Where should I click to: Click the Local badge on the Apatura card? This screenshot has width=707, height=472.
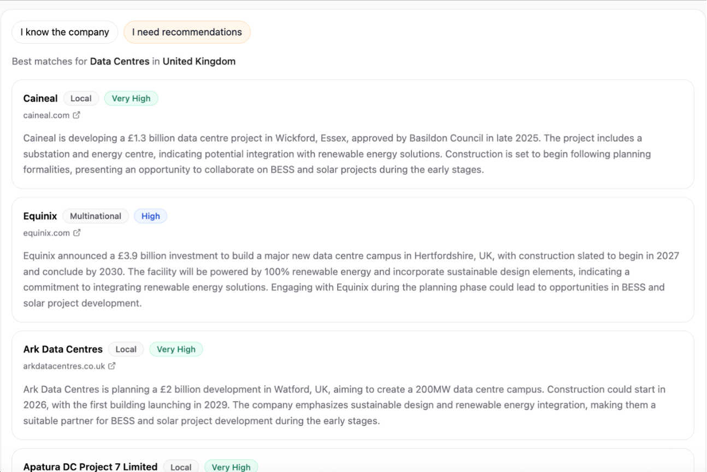pyautogui.click(x=181, y=467)
